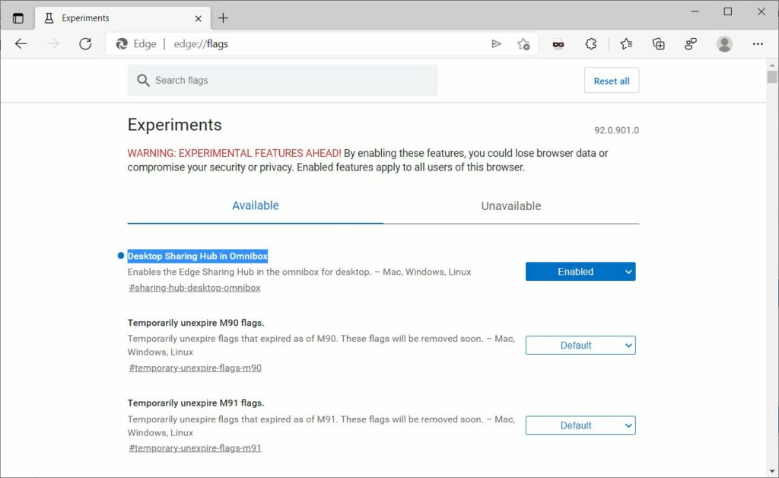Viewport: 779px width, 478px height.
Task: Click the feedback people icon
Action: [691, 43]
